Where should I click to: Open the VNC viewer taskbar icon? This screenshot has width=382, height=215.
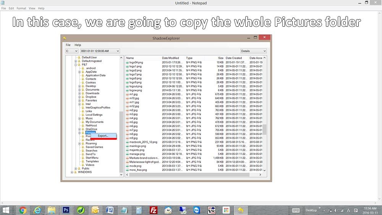[x=212, y=210]
